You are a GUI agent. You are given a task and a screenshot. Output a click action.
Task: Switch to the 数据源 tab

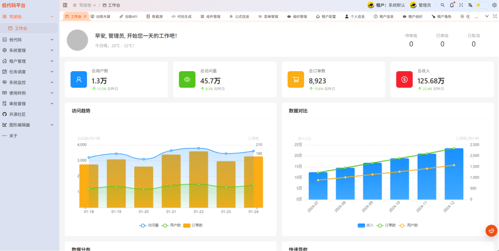155,17
